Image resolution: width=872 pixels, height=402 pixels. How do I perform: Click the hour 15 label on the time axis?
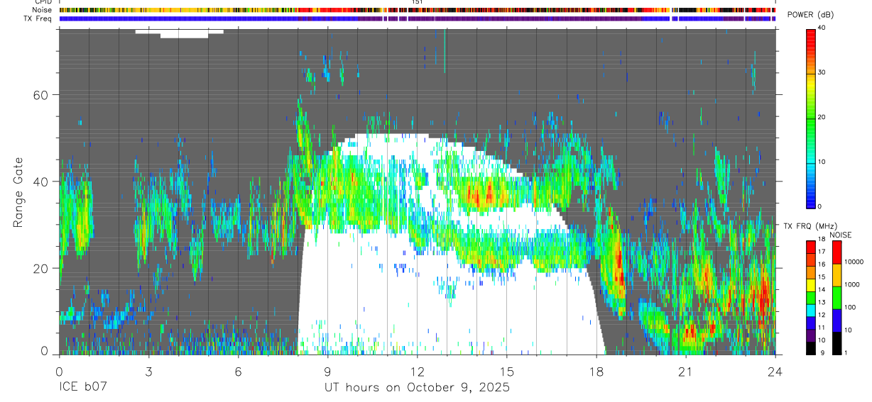coord(507,371)
